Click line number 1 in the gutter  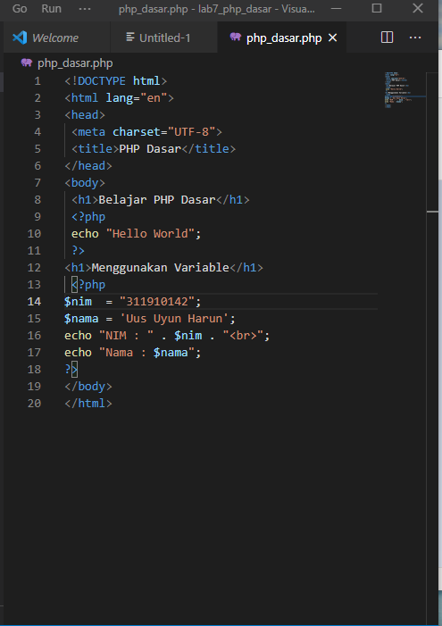(x=38, y=81)
